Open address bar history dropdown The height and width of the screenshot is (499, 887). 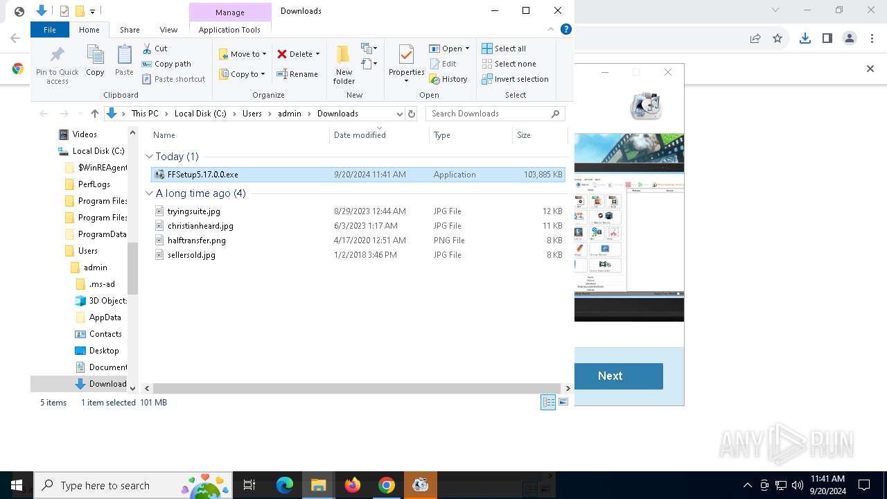[x=400, y=114]
